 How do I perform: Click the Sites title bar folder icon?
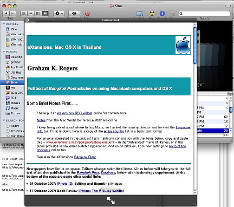coord(112,6)
